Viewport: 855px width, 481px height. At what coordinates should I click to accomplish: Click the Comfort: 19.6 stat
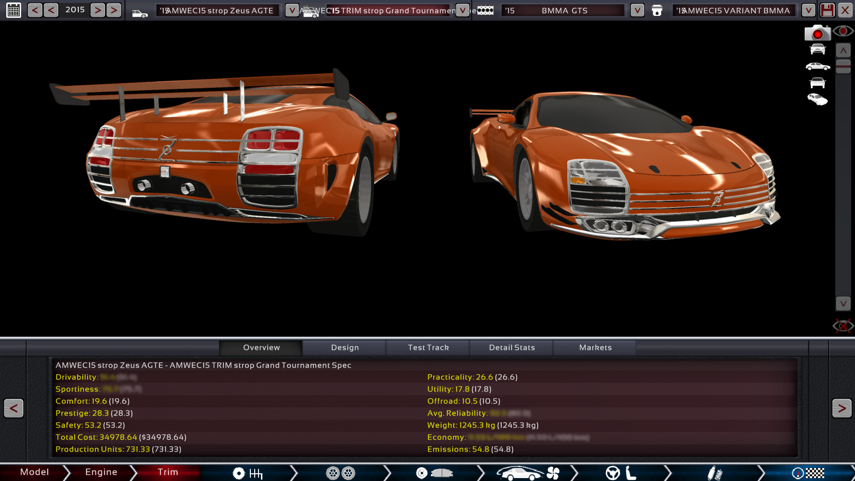click(92, 401)
